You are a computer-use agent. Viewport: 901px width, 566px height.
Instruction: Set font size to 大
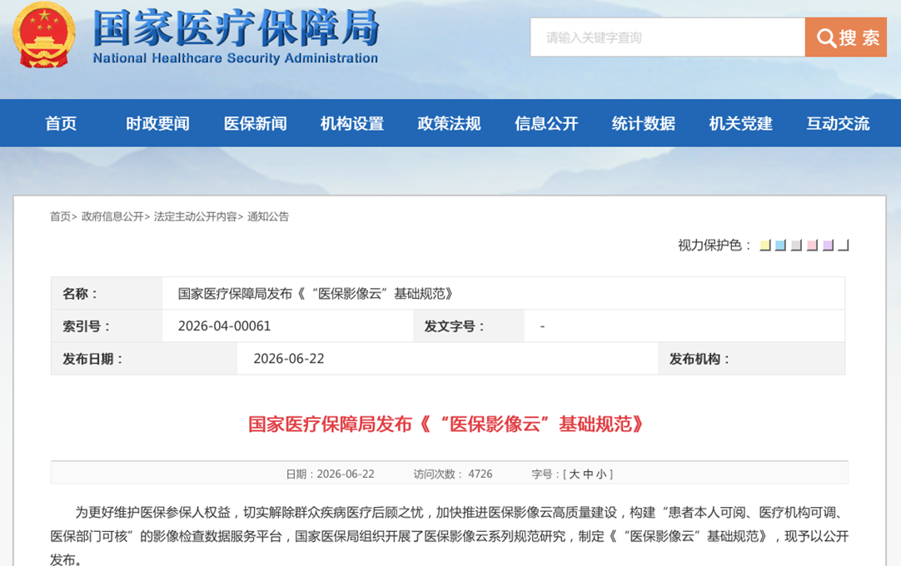coord(574,474)
